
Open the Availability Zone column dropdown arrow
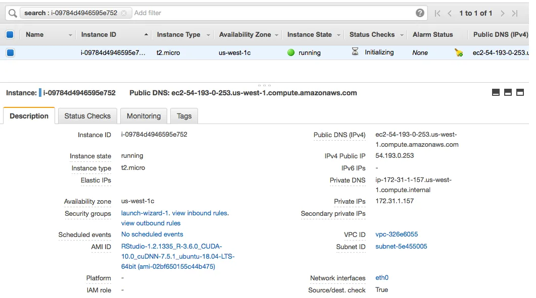point(276,35)
